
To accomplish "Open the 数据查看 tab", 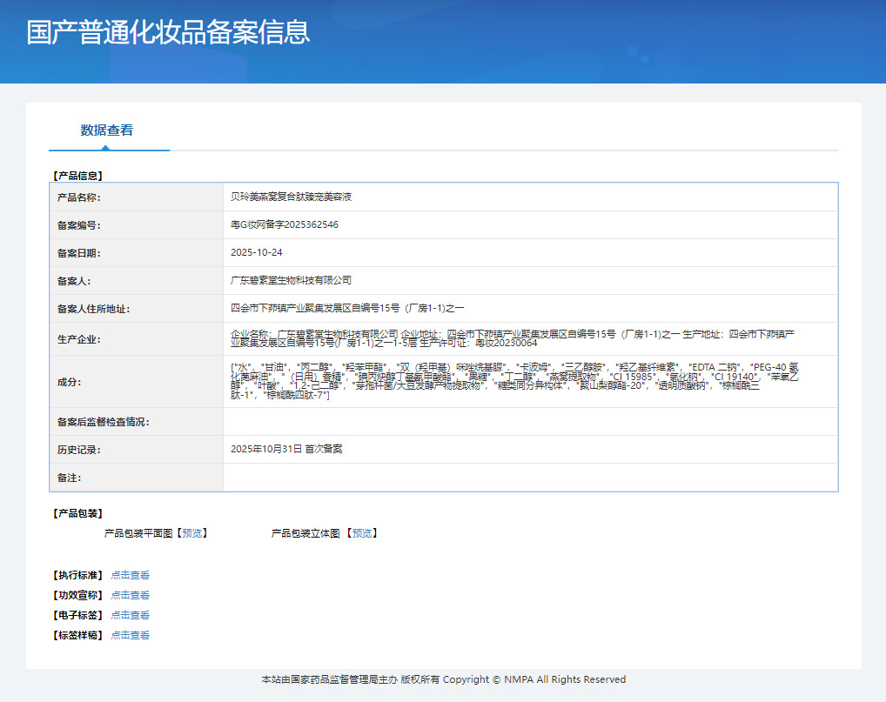I will pos(107,130).
